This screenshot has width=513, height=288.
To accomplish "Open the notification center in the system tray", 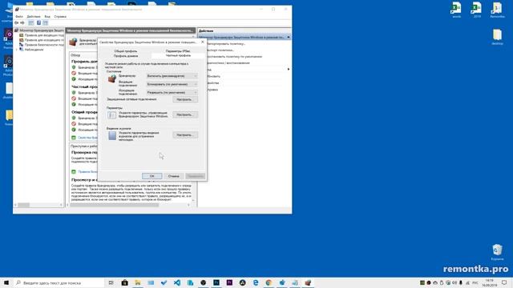I will (x=504, y=282).
